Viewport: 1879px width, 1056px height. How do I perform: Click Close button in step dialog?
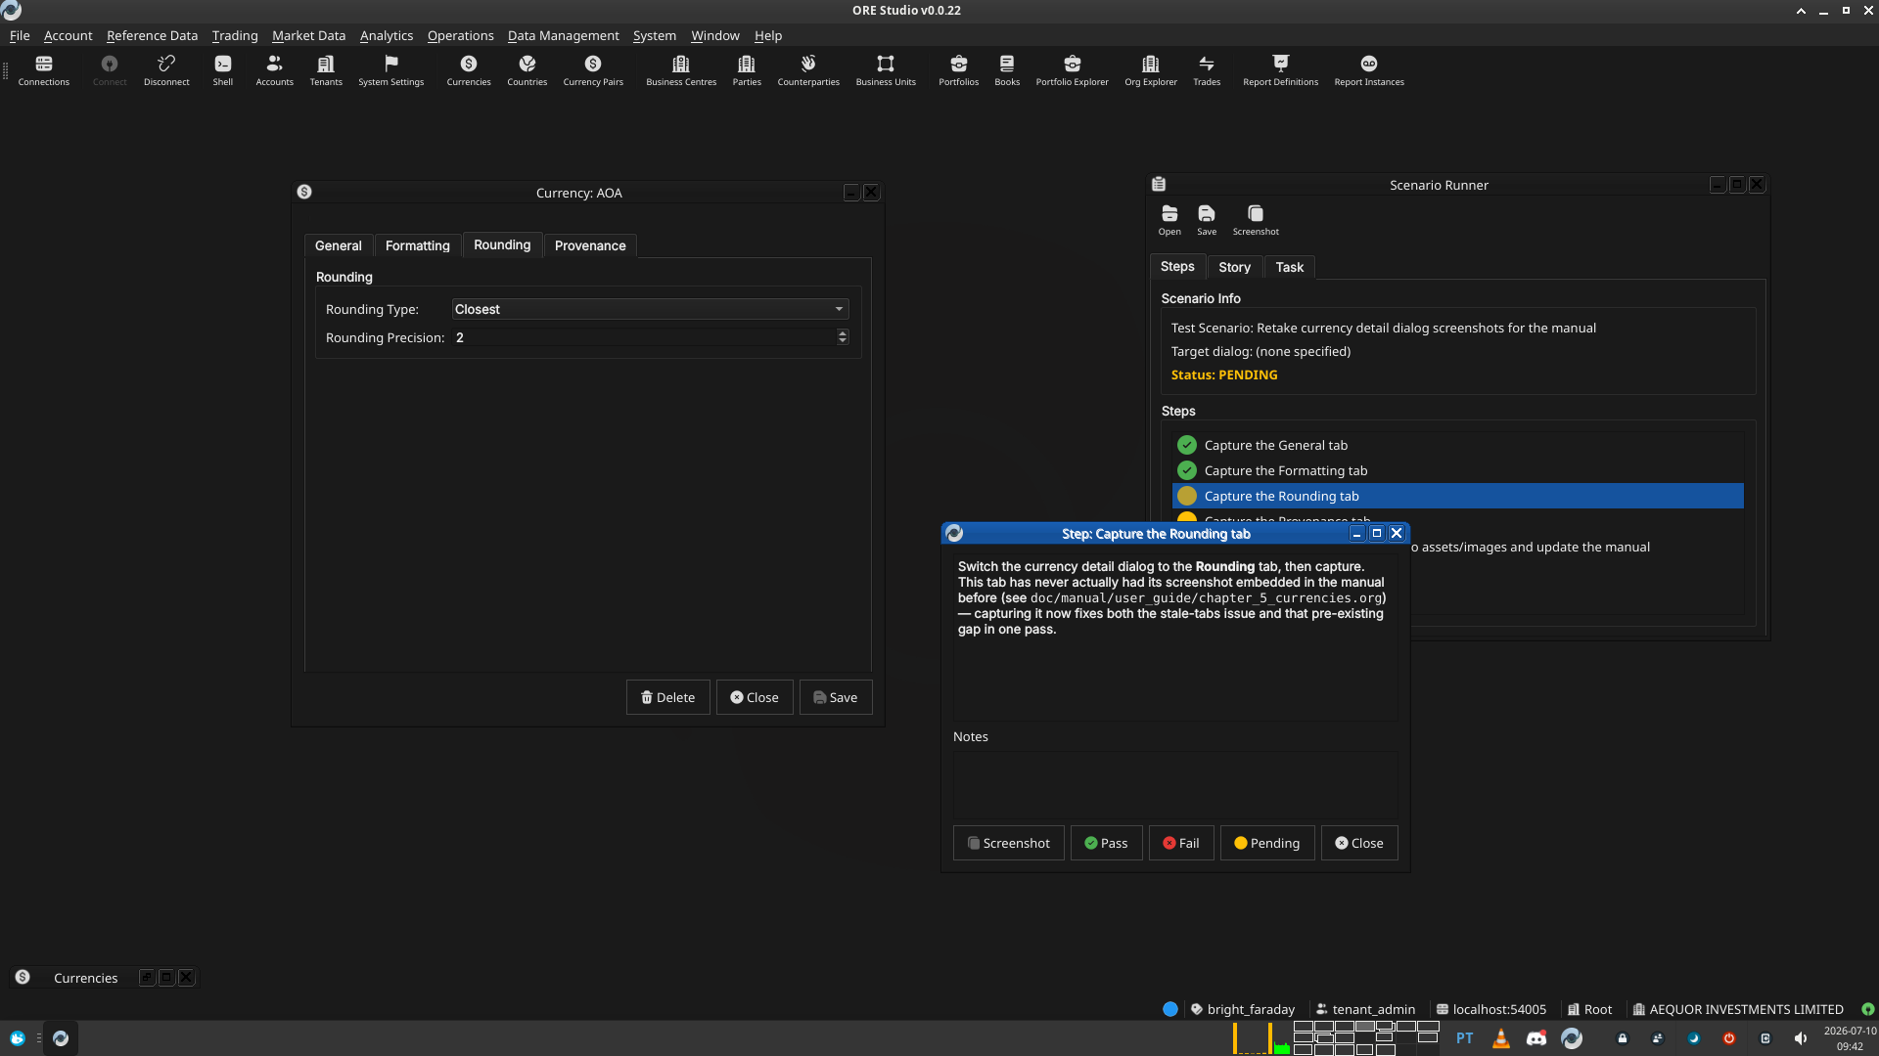[1359, 843]
